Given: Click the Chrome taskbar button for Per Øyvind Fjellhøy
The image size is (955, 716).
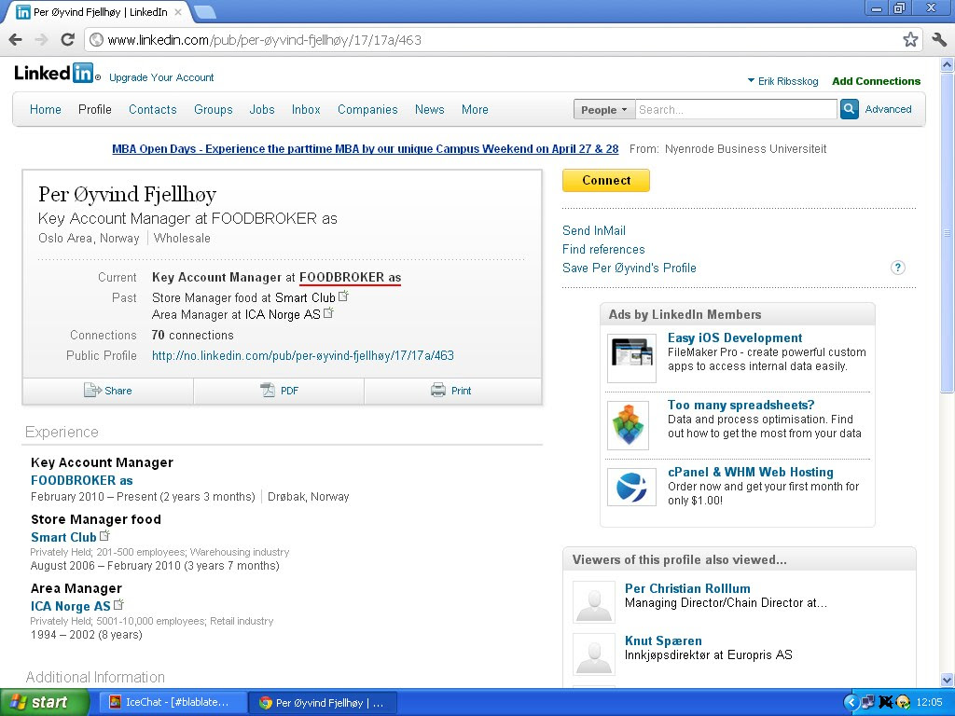Looking at the screenshot, I should coord(324,703).
